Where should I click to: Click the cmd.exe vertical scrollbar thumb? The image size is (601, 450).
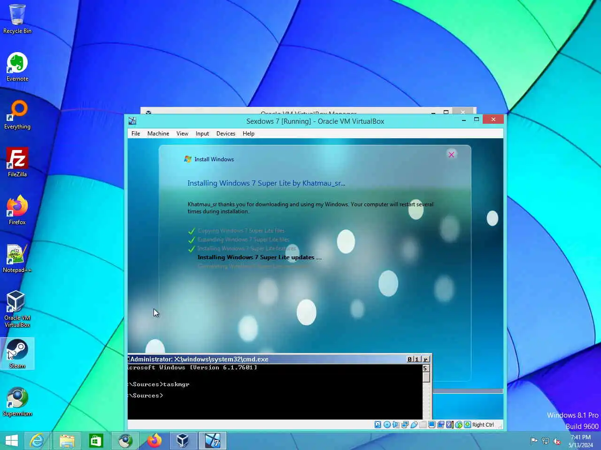(x=426, y=377)
